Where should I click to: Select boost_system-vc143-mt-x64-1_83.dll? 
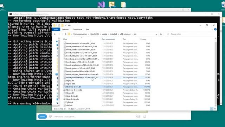click(81, 68)
